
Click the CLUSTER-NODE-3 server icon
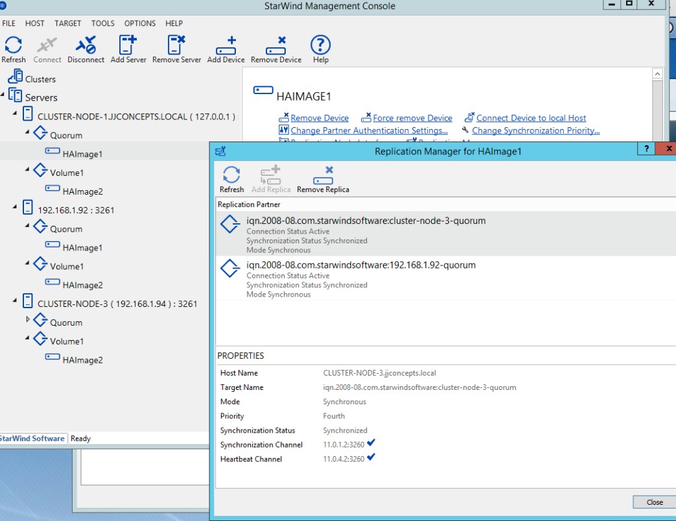pyautogui.click(x=28, y=301)
